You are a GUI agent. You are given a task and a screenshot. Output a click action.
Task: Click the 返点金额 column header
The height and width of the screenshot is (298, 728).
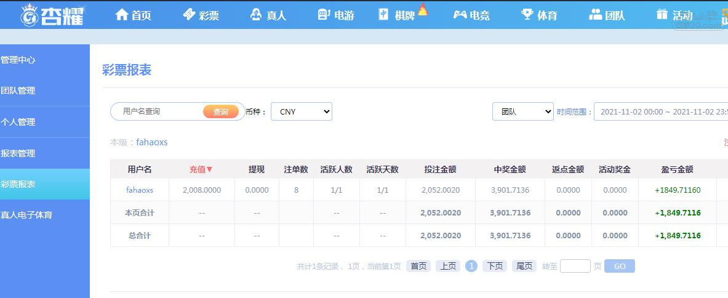[x=568, y=169]
